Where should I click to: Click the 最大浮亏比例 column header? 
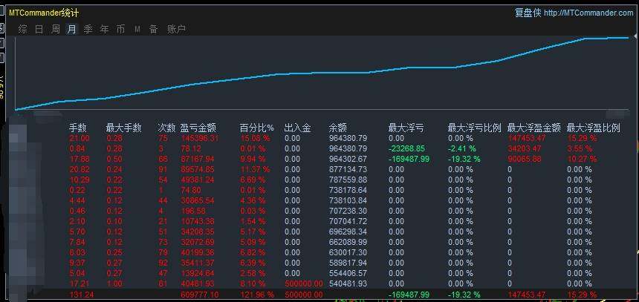pos(474,128)
